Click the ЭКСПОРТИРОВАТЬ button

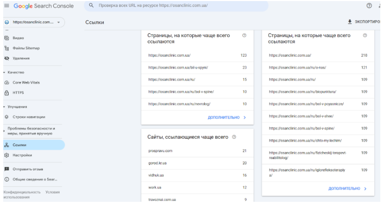click(364, 21)
